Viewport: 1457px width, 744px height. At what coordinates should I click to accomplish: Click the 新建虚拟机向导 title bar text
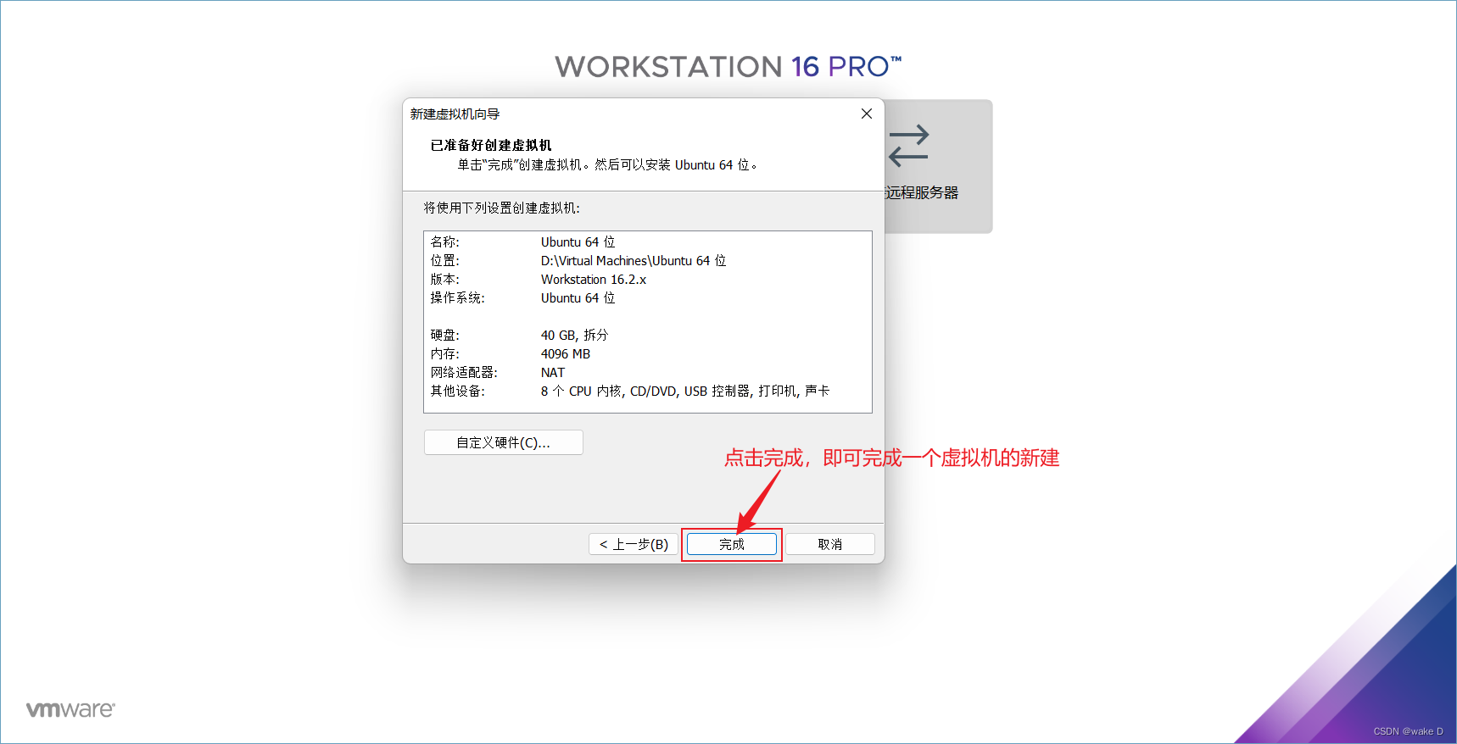pos(455,114)
